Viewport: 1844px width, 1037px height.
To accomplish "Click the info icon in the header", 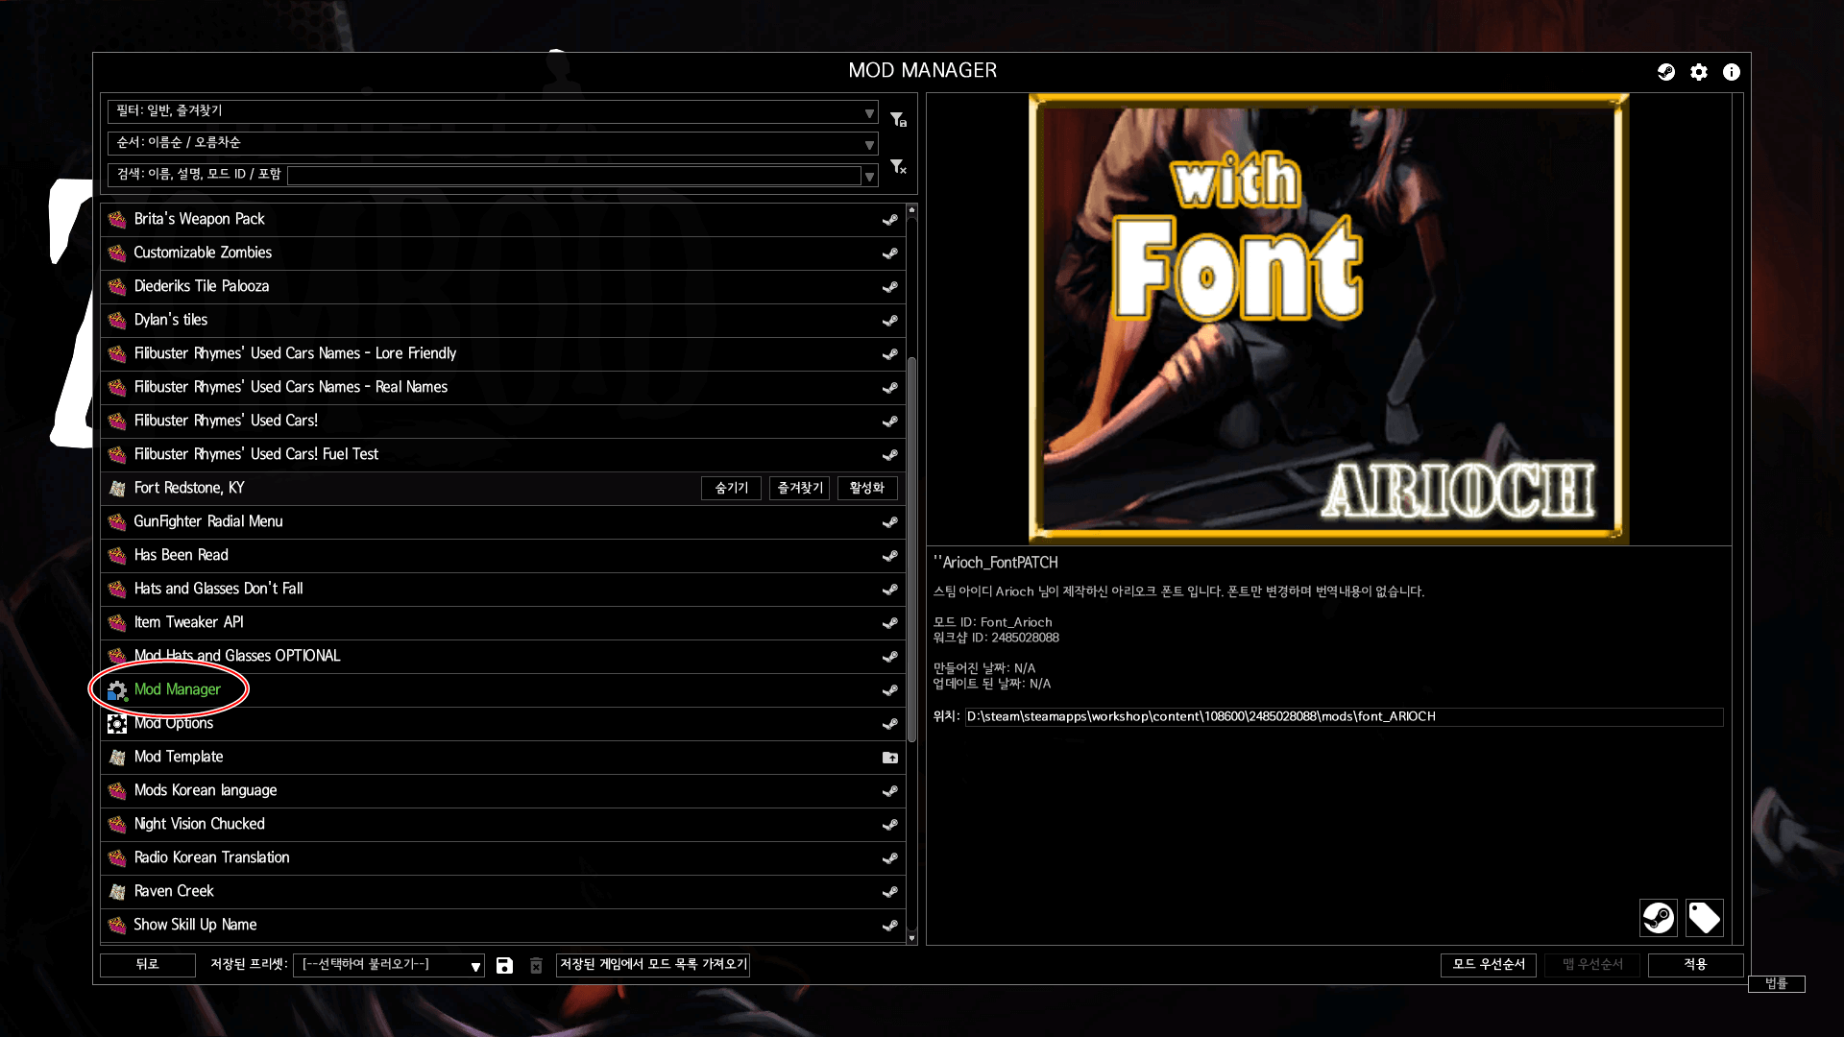I will (x=1732, y=72).
